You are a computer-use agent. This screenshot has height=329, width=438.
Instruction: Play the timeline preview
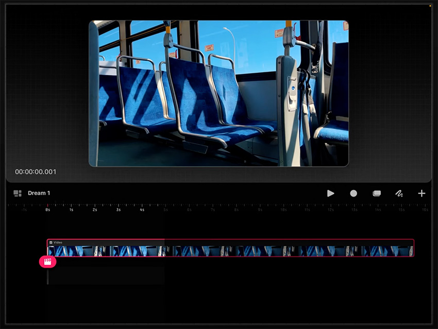point(330,194)
